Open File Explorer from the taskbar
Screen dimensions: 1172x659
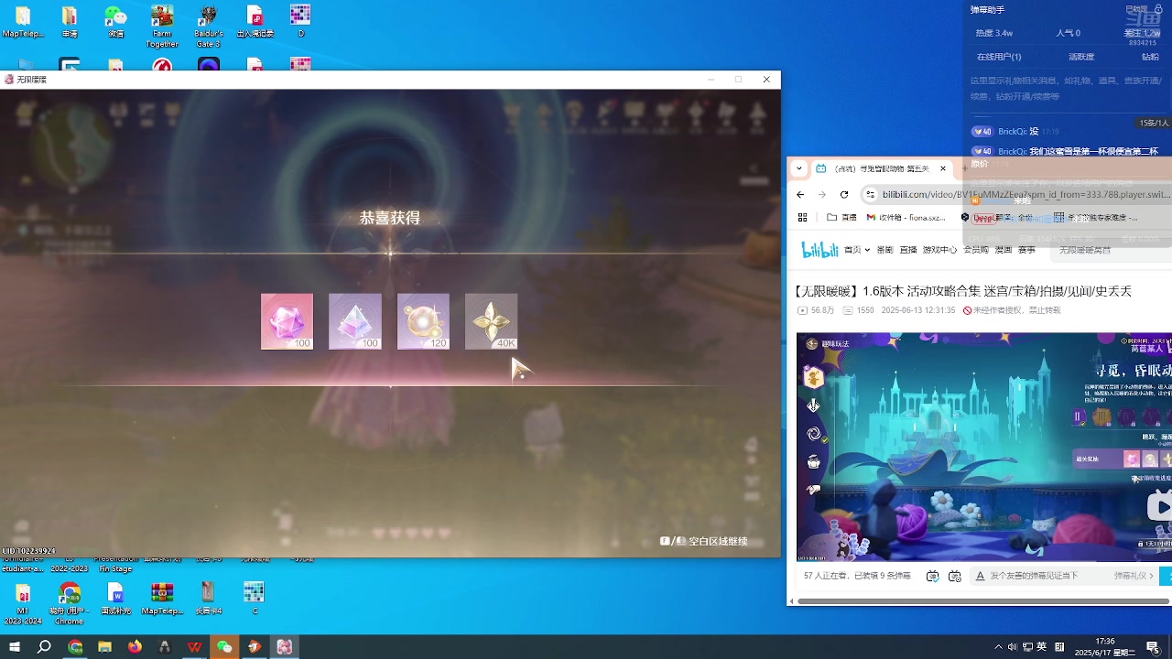point(104,647)
